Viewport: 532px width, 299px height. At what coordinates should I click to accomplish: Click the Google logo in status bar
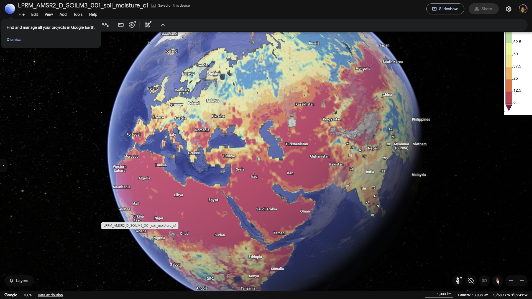pos(11,295)
